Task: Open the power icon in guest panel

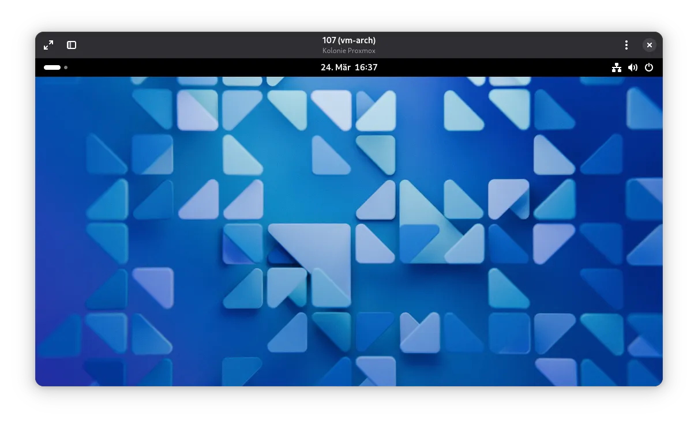Action: [x=649, y=67]
